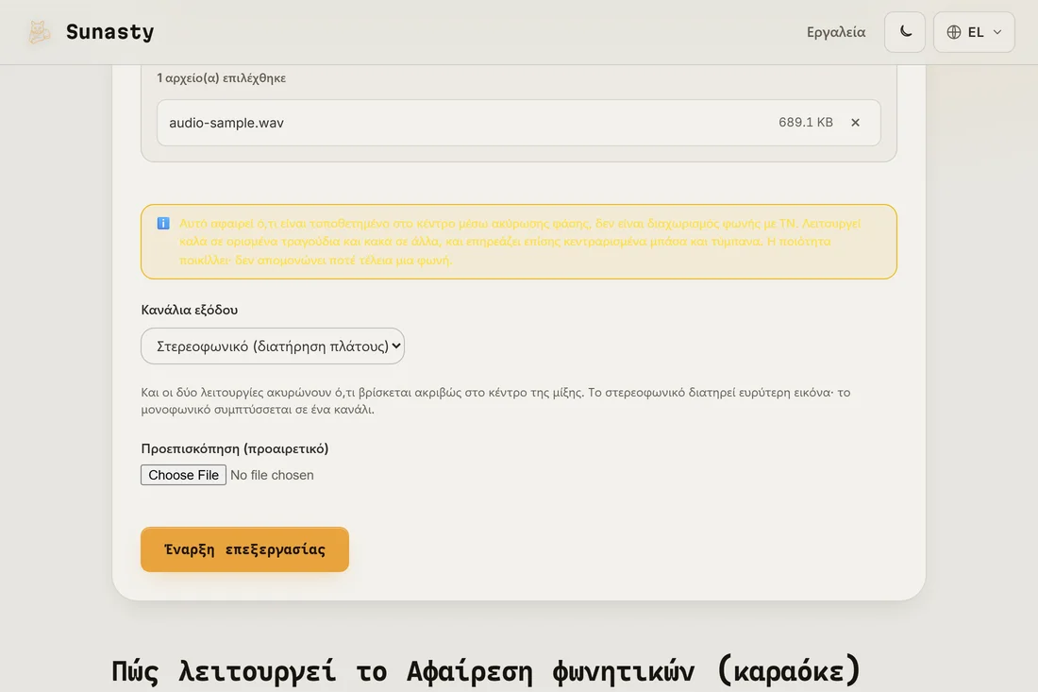Select the audio-sample.wav file name

[x=226, y=123]
